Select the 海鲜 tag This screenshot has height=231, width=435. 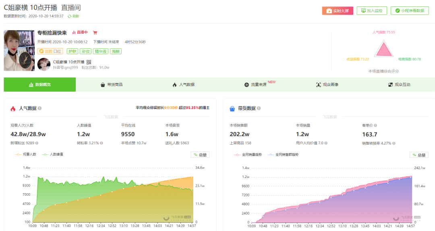[116, 51]
